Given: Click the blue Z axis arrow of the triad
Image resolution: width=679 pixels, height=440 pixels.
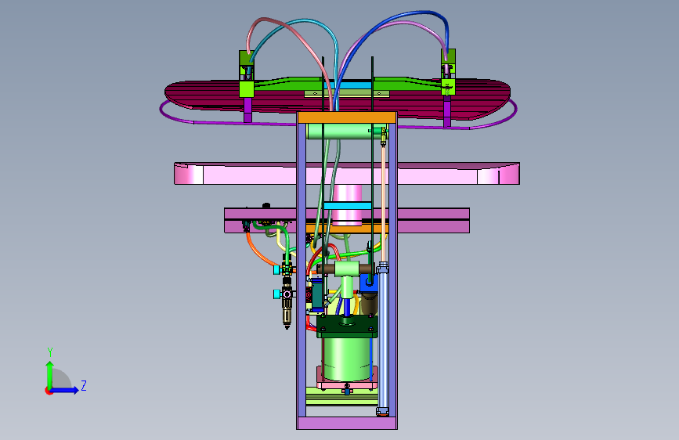Looking at the screenshot, I should (x=65, y=390).
